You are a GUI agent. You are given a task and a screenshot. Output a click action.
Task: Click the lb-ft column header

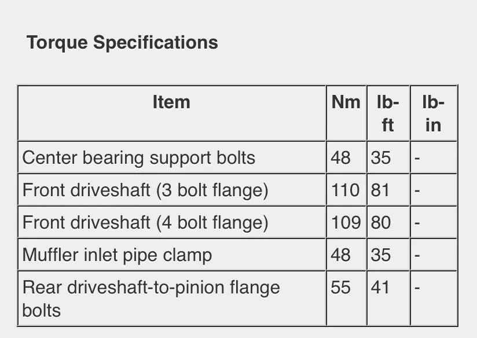pos(388,113)
